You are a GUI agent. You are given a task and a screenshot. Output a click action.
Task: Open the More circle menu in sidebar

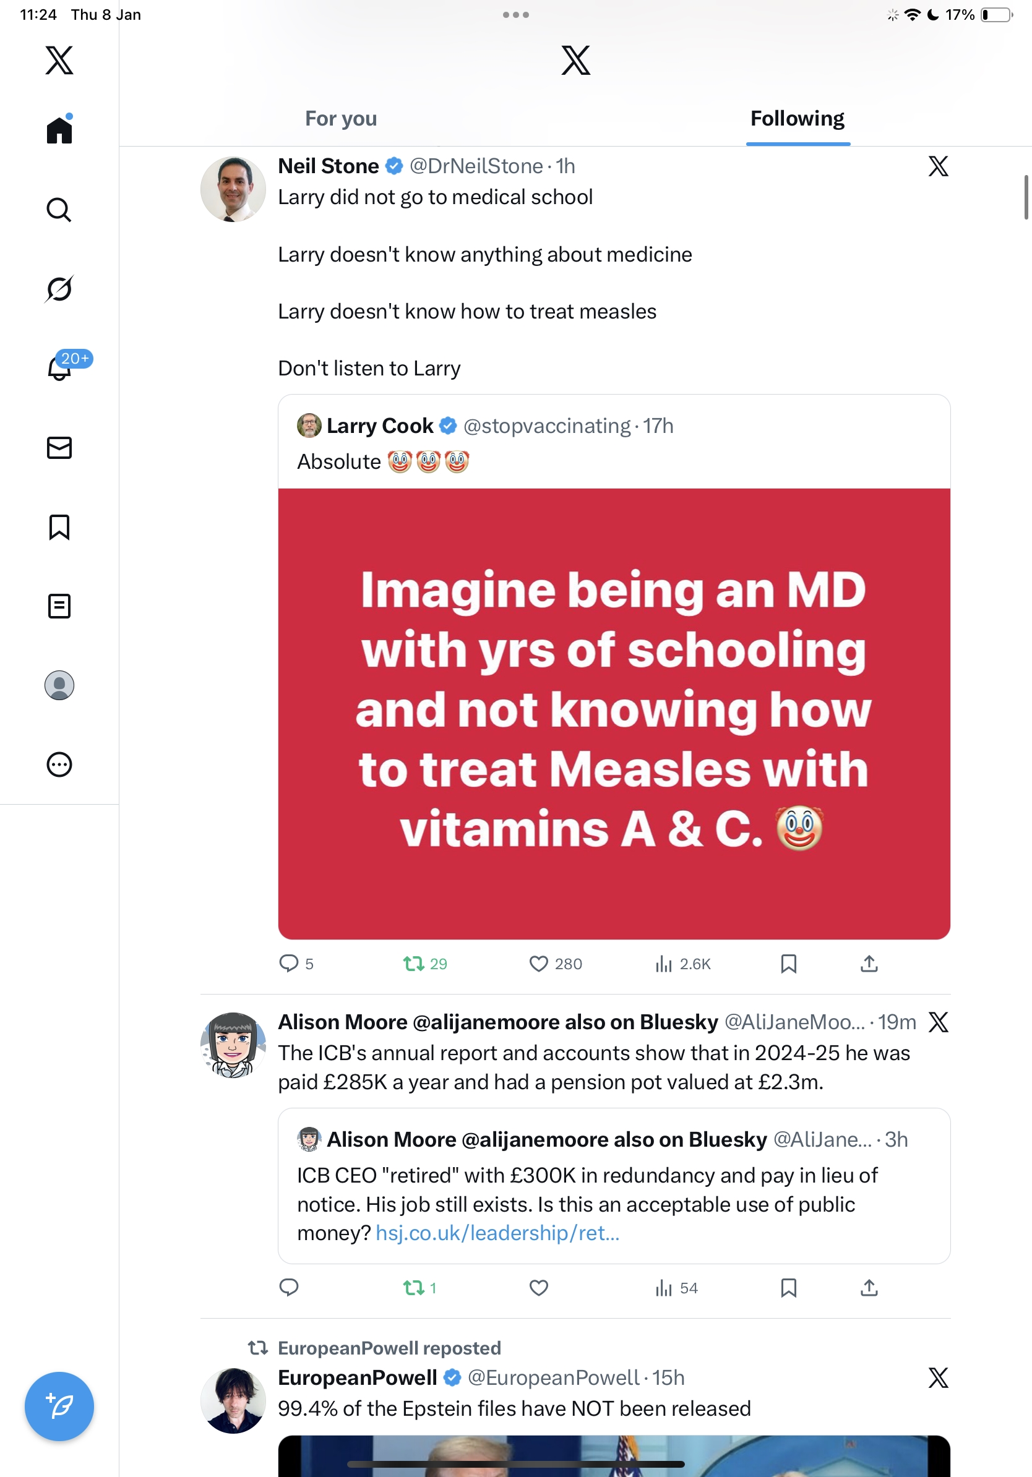[59, 765]
